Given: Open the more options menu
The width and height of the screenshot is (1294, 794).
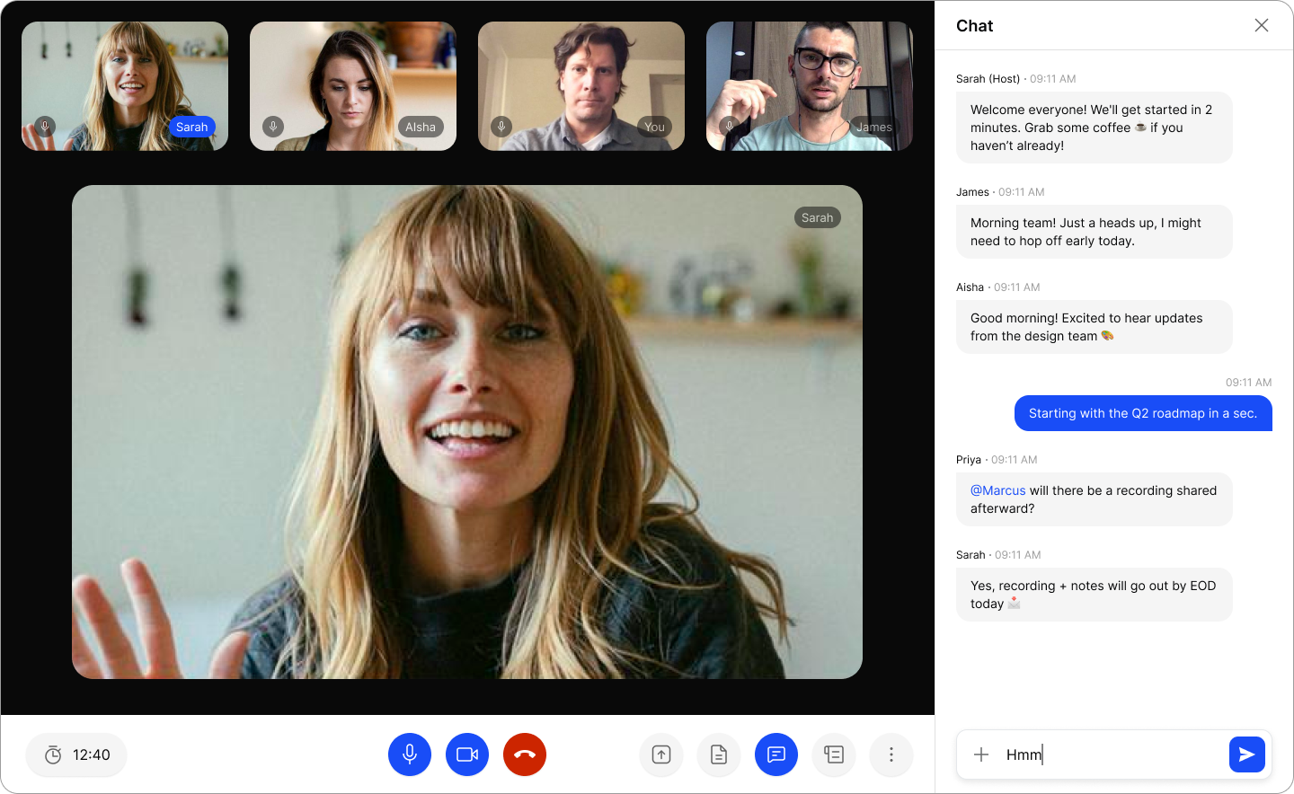Looking at the screenshot, I should tap(891, 754).
